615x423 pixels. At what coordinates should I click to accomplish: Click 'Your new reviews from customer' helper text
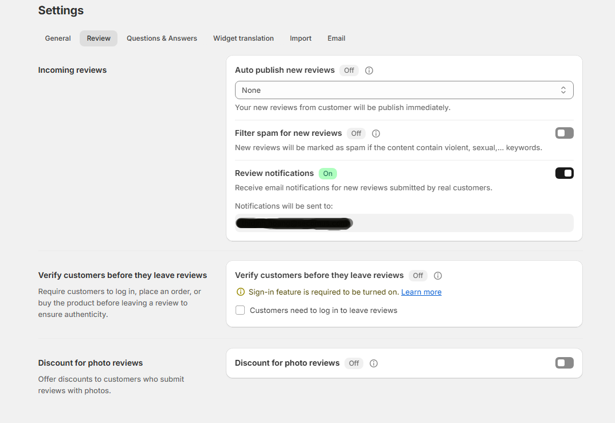point(342,108)
